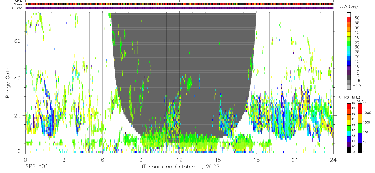Image resolution: width=375 pixels, height=173 pixels.
Task: Click the 'CPID' row label
Action: click(19, 1)
